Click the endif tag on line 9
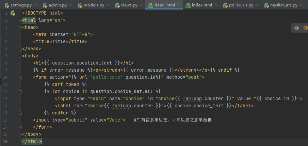This screenshot has width=308, height=146. click(x=225, y=70)
